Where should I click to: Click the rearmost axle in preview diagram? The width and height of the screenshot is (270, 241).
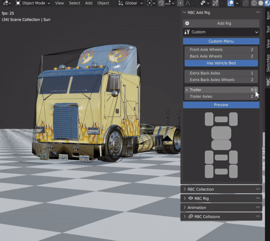click(x=221, y=171)
